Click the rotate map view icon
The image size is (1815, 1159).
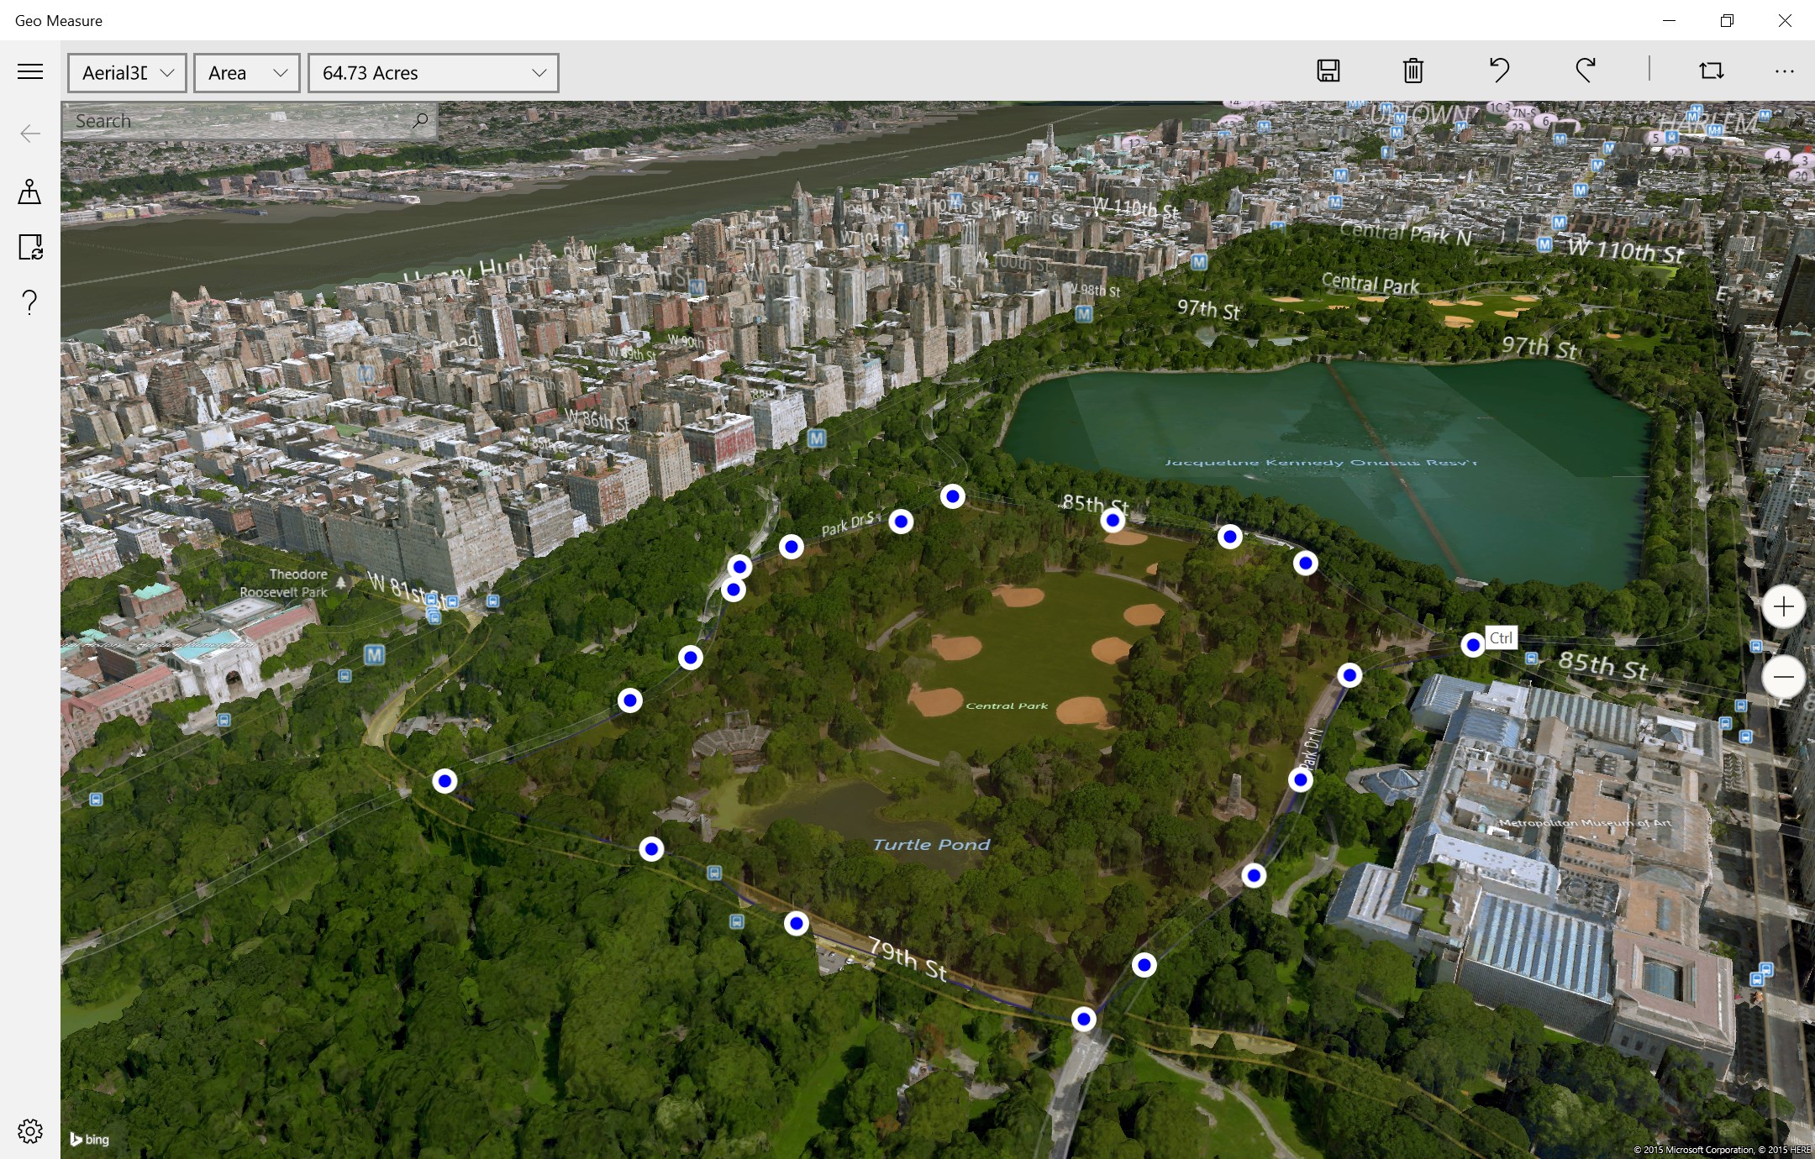[1711, 71]
